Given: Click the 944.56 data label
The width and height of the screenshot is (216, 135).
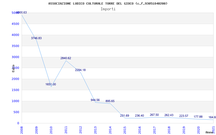Looking at the screenshot, I should [95, 100].
